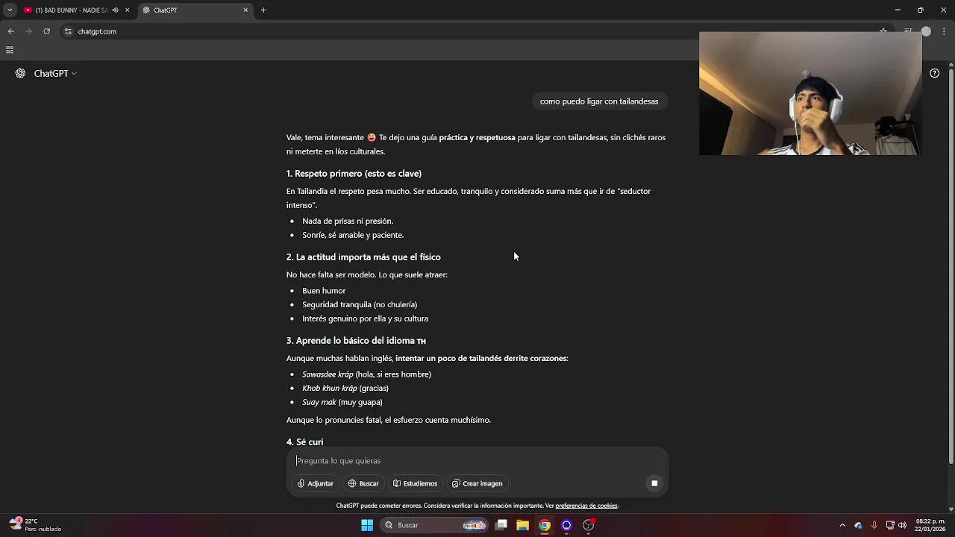The height and width of the screenshot is (537, 955).
Task: Click the taskbar Buscar search box
Action: pos(434,525)
